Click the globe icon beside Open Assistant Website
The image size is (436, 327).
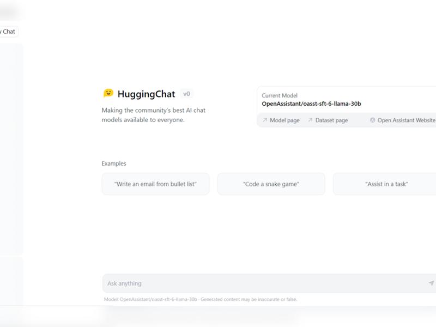click(372, 120)
